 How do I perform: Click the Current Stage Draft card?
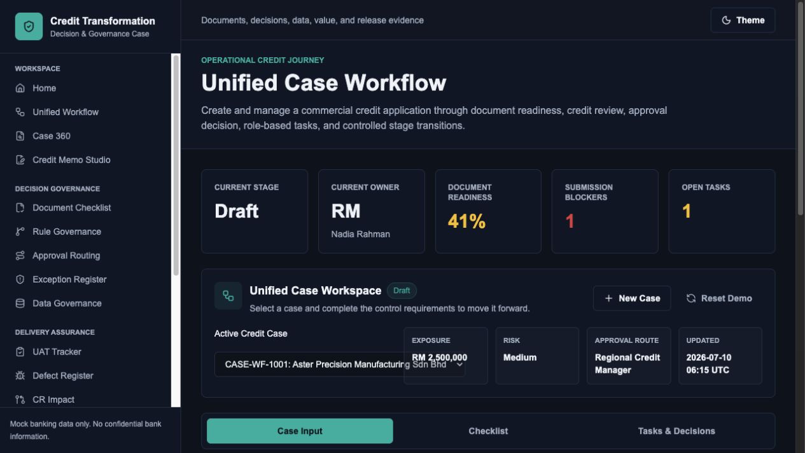pos(255,211)
